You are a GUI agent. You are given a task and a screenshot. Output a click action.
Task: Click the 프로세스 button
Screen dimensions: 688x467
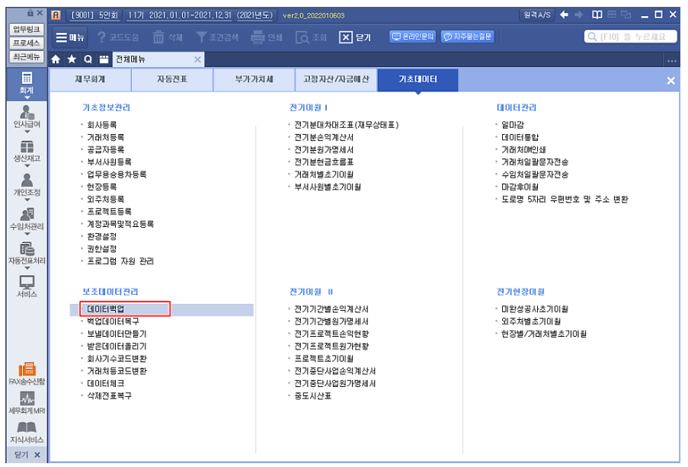click(x=27, y=43)
